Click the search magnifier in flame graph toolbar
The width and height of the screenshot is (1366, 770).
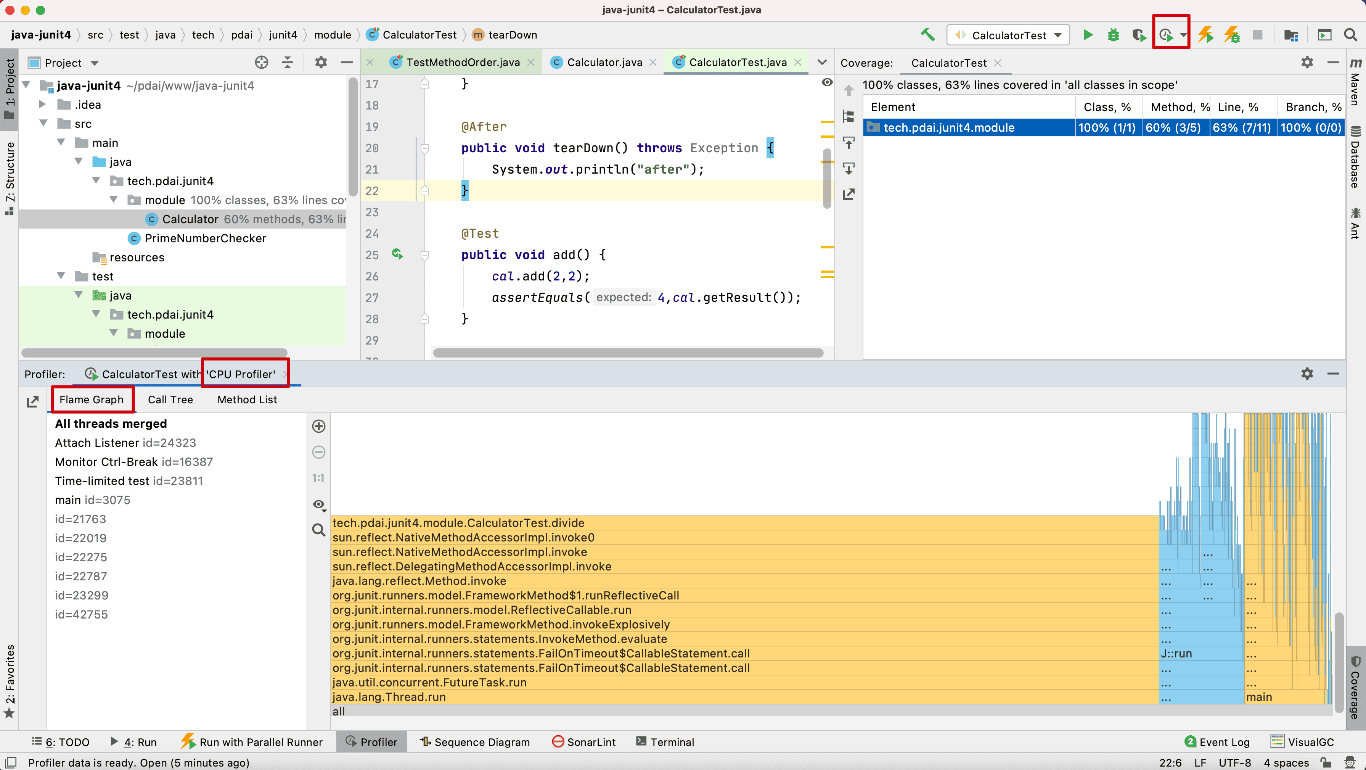pyautogui.click(x=319, y=529)
